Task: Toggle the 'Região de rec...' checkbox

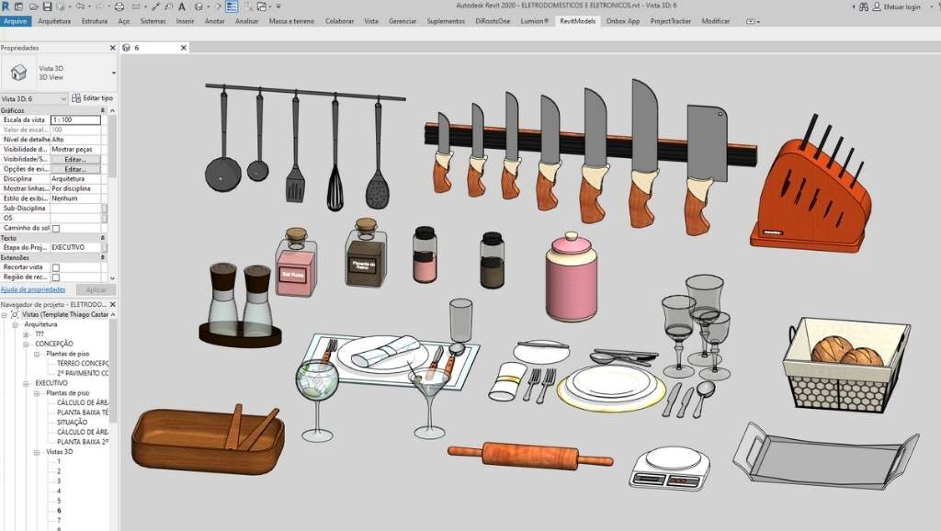Action: point(55,277)
